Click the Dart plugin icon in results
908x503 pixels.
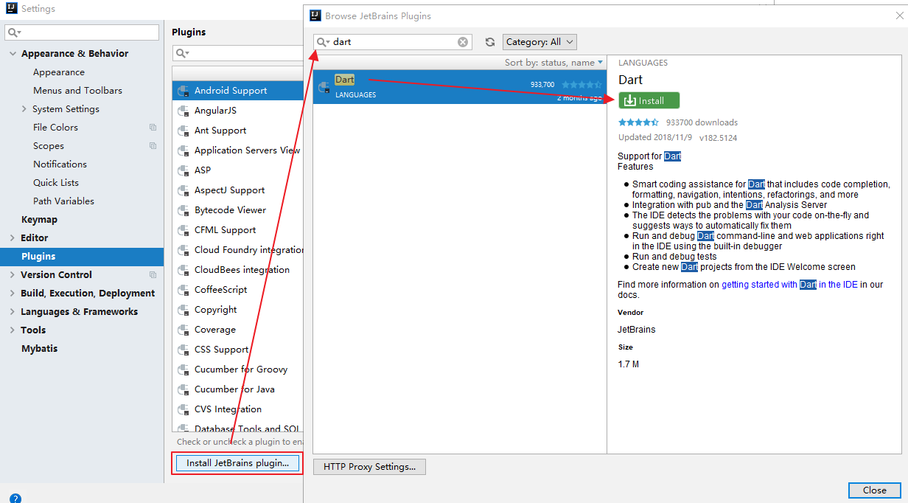324,87
